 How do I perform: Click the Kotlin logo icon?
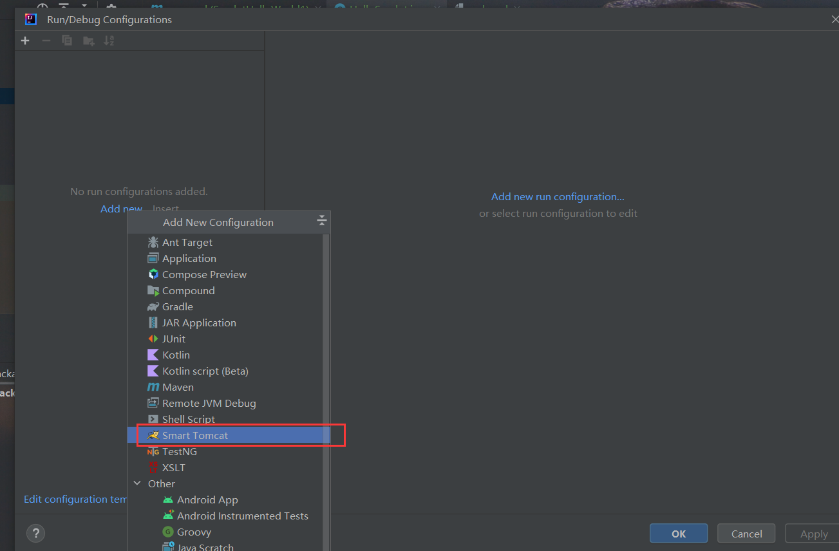[153, 355]
